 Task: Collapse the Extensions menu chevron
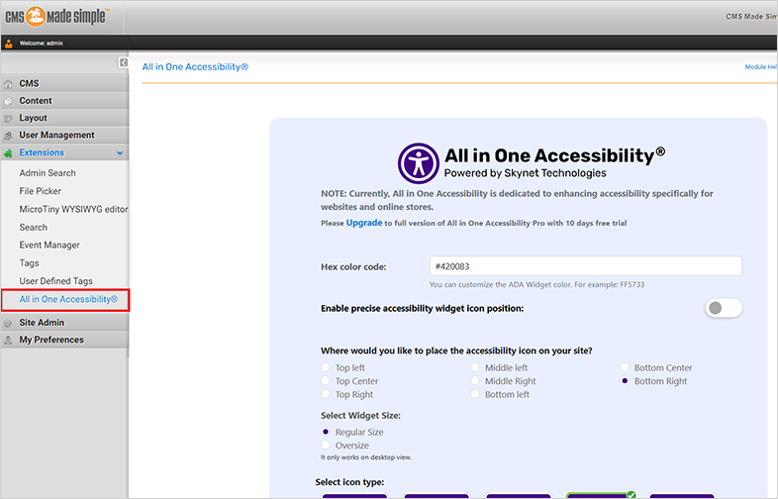(x=120, y=152)
